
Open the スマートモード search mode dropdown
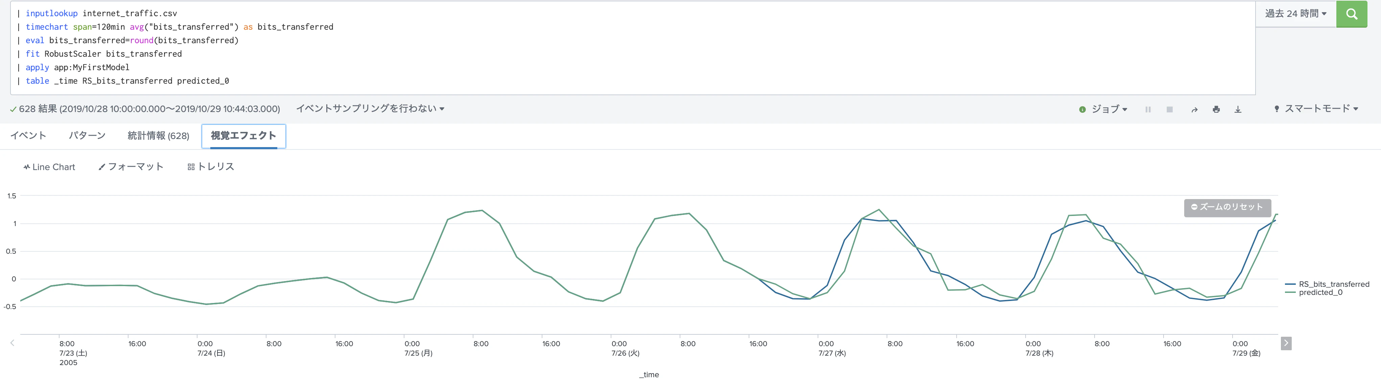click(1316, 109)
